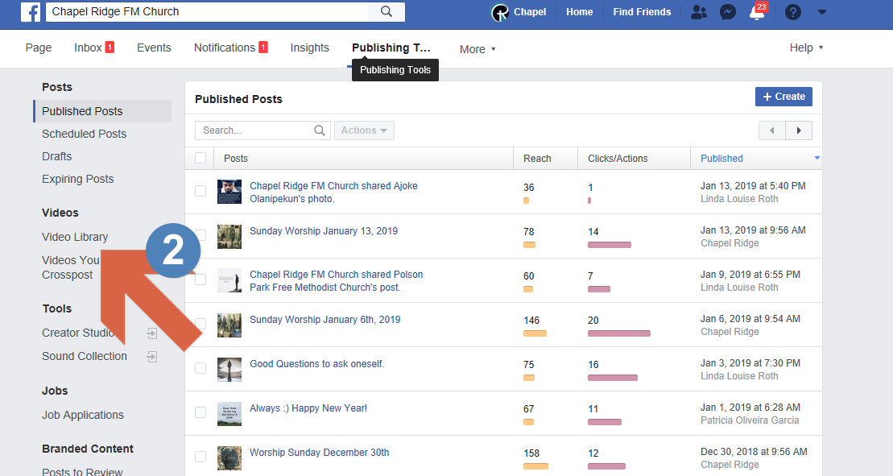Click reach bar for 146 reach post

point(535,333)
